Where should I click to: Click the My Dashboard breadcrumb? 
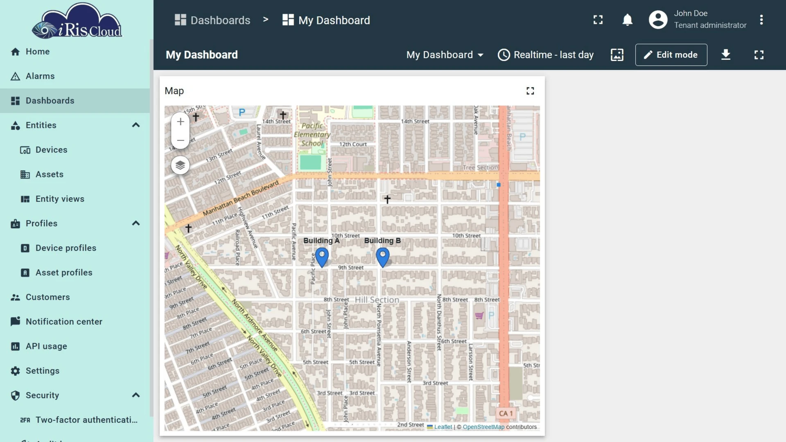tap(326, 20)
